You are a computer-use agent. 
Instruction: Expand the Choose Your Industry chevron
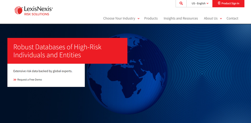point(139,19)
